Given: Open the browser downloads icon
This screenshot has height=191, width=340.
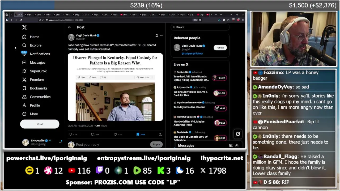Looking at the screenshot, I should point(219,20).
